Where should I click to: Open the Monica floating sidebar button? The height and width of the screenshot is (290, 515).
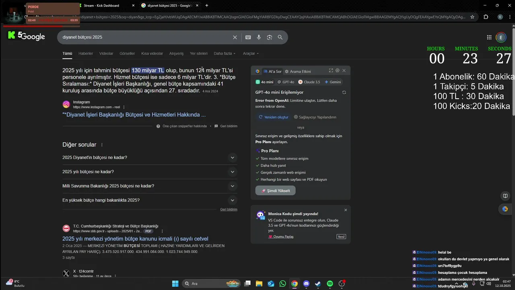coord(505,209)
